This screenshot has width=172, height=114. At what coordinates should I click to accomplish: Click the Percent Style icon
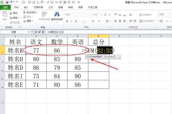pos(167,21)
